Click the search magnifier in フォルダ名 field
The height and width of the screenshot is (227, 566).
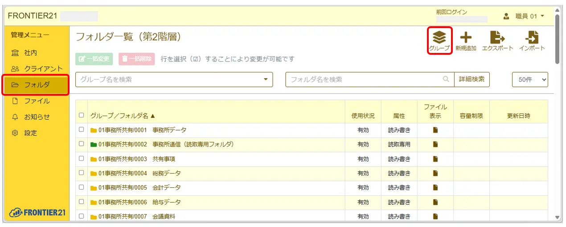pyautogui.click(x=446, y=80)
